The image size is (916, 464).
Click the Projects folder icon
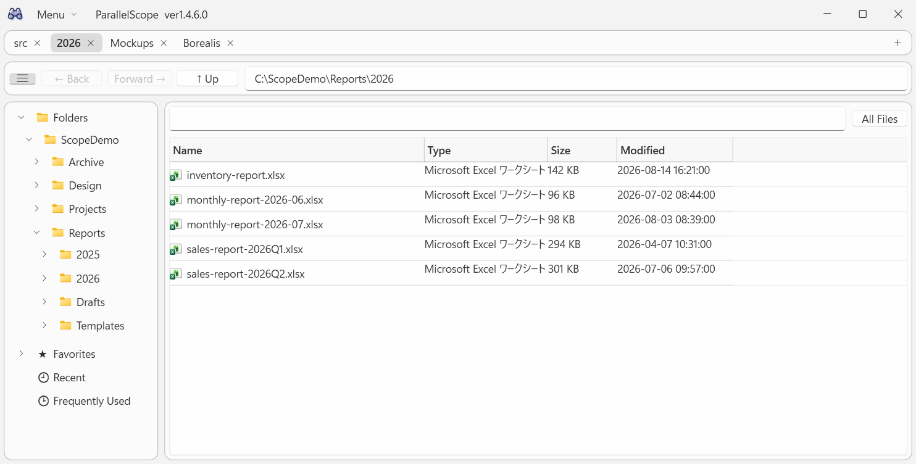(58, 209)
